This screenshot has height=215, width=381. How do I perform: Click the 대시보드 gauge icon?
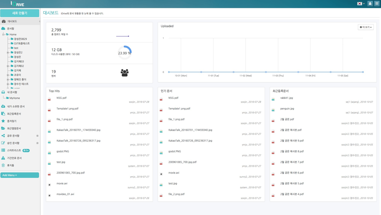(x=4, y=21)
